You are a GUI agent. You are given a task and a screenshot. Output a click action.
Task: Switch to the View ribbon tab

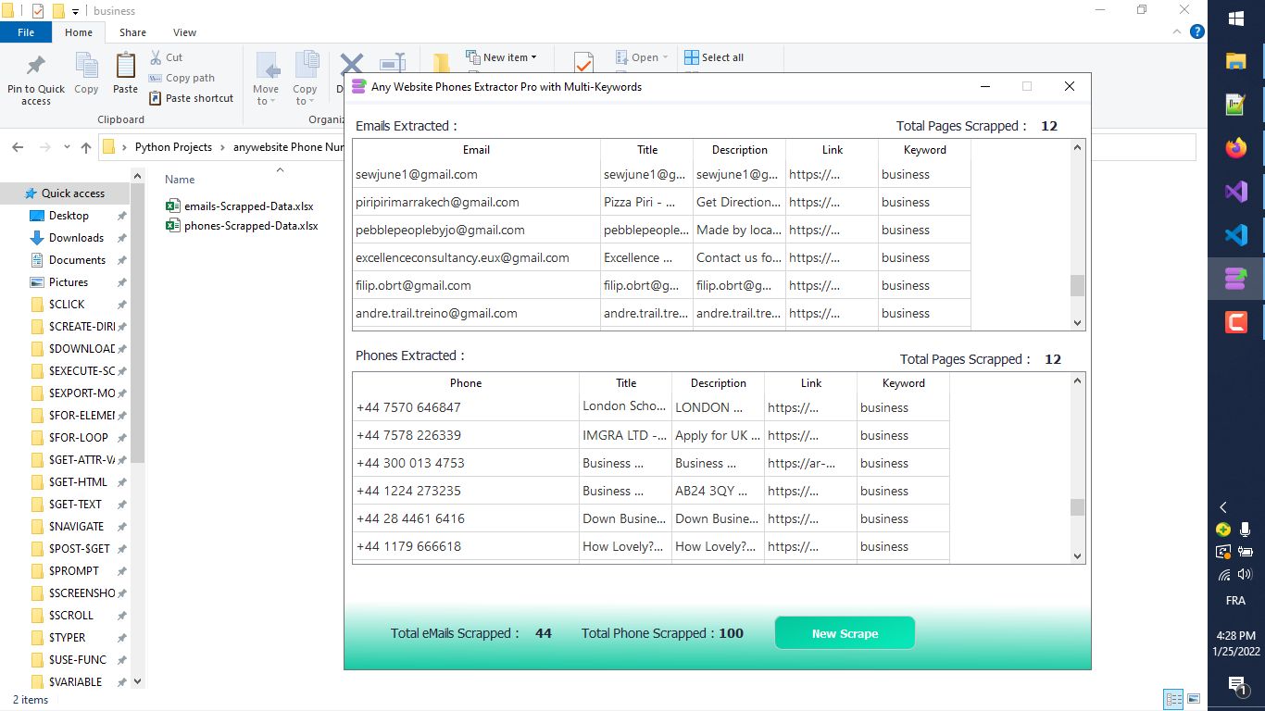coord(184,32)
